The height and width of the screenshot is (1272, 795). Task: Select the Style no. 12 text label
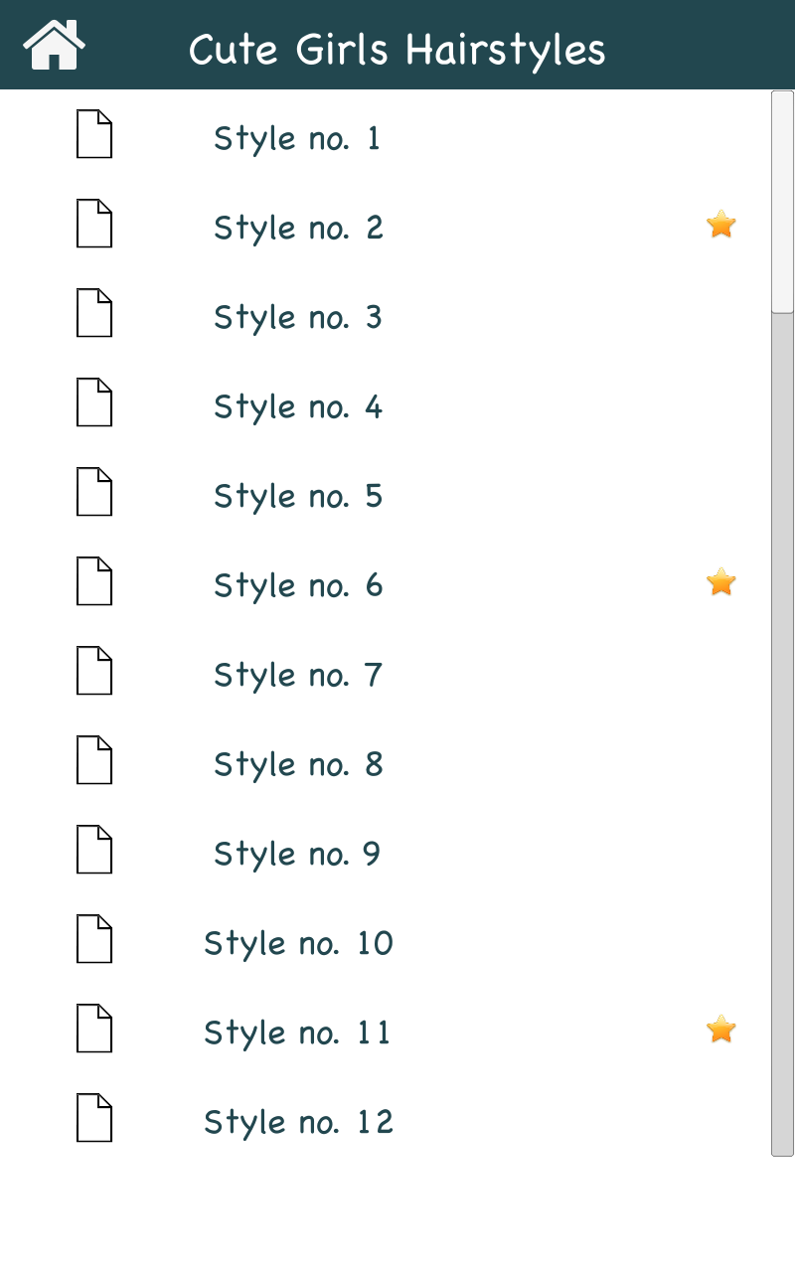point(298,1122)
